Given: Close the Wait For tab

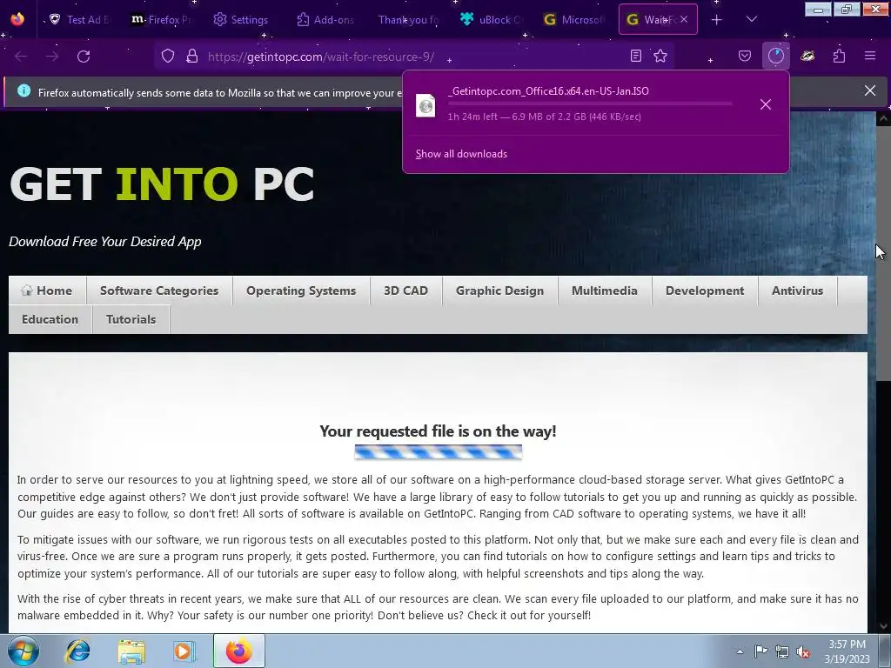Looking at the screenshot, I should click(x=684, y=19).
